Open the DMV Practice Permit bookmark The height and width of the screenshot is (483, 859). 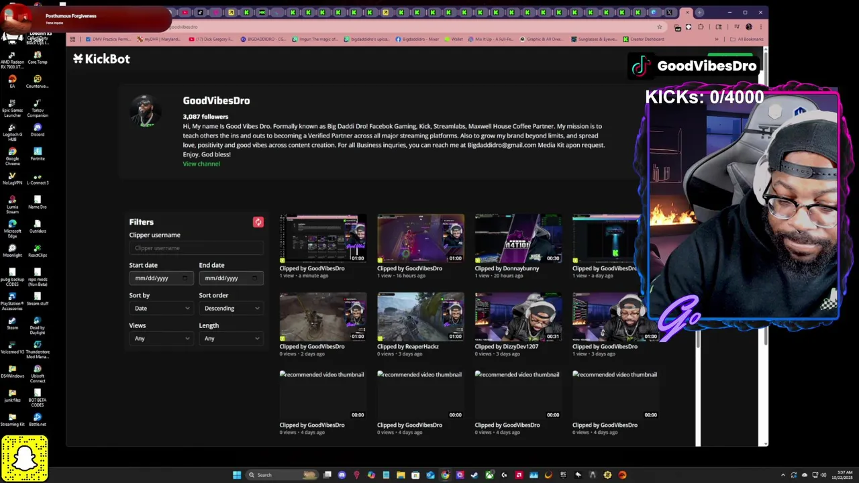pyautogui.click(x=107, y=39)
